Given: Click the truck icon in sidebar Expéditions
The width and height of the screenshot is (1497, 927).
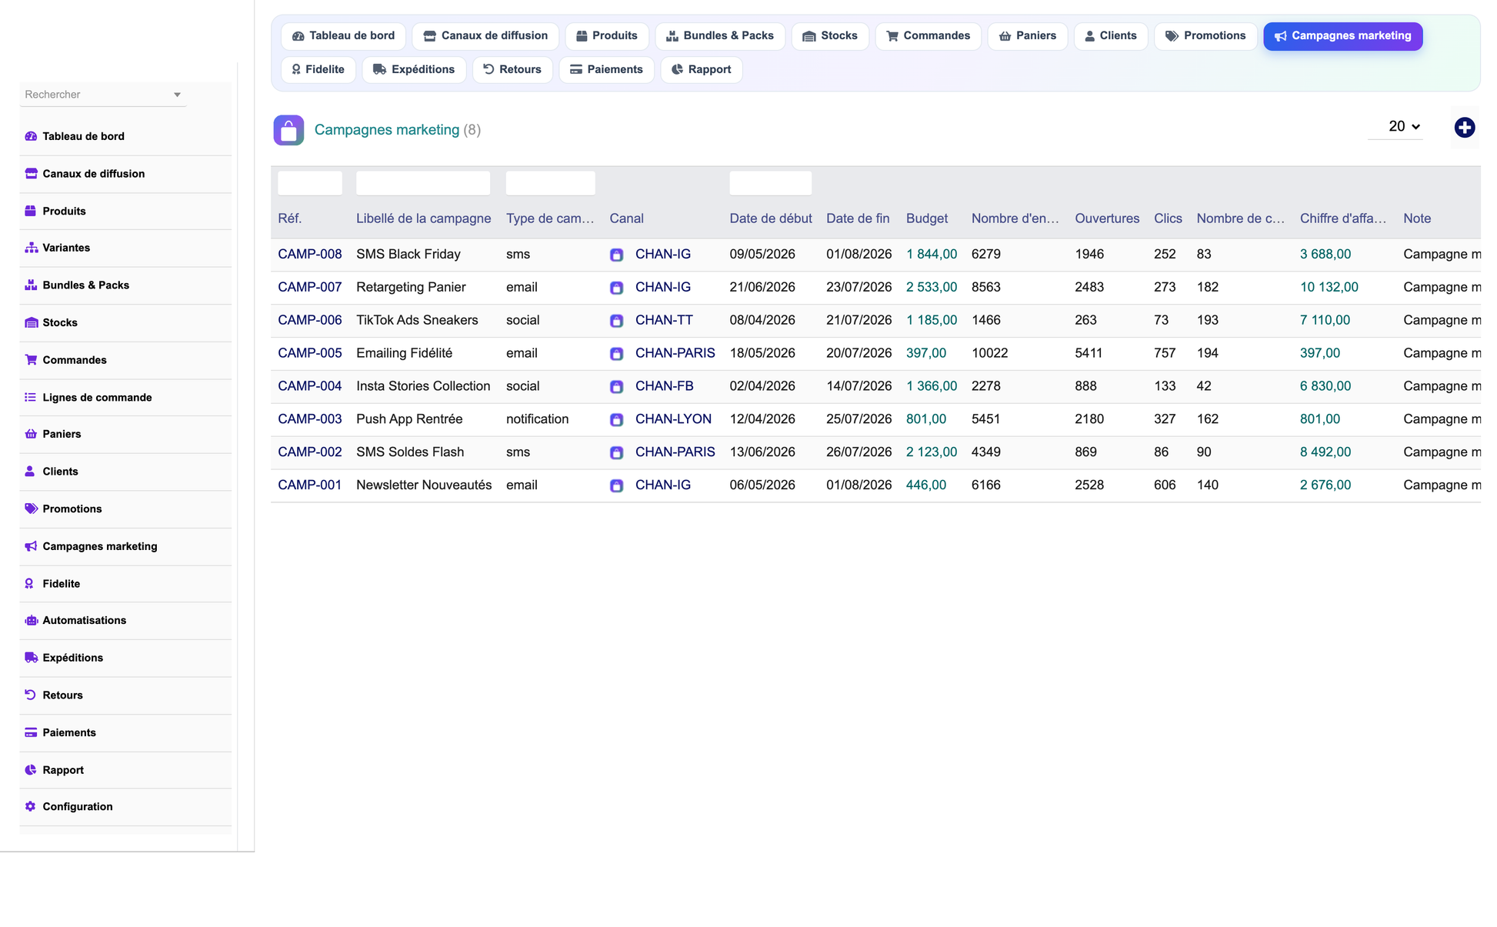Looking at the screenshot, I should [31, 658].
